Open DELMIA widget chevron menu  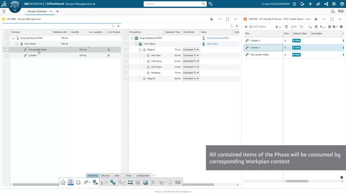(x=235, y=19)
